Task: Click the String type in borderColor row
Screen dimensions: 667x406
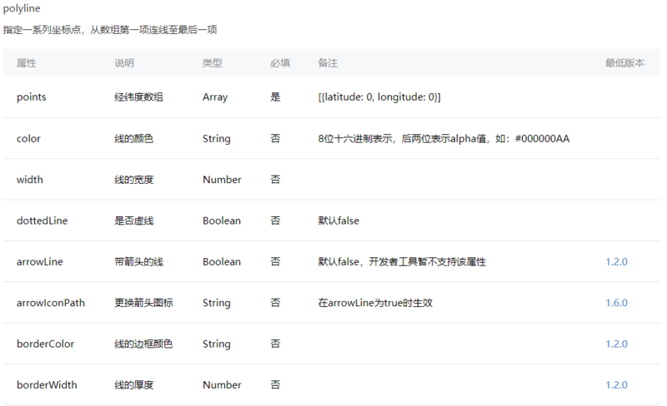Action: 217,344
